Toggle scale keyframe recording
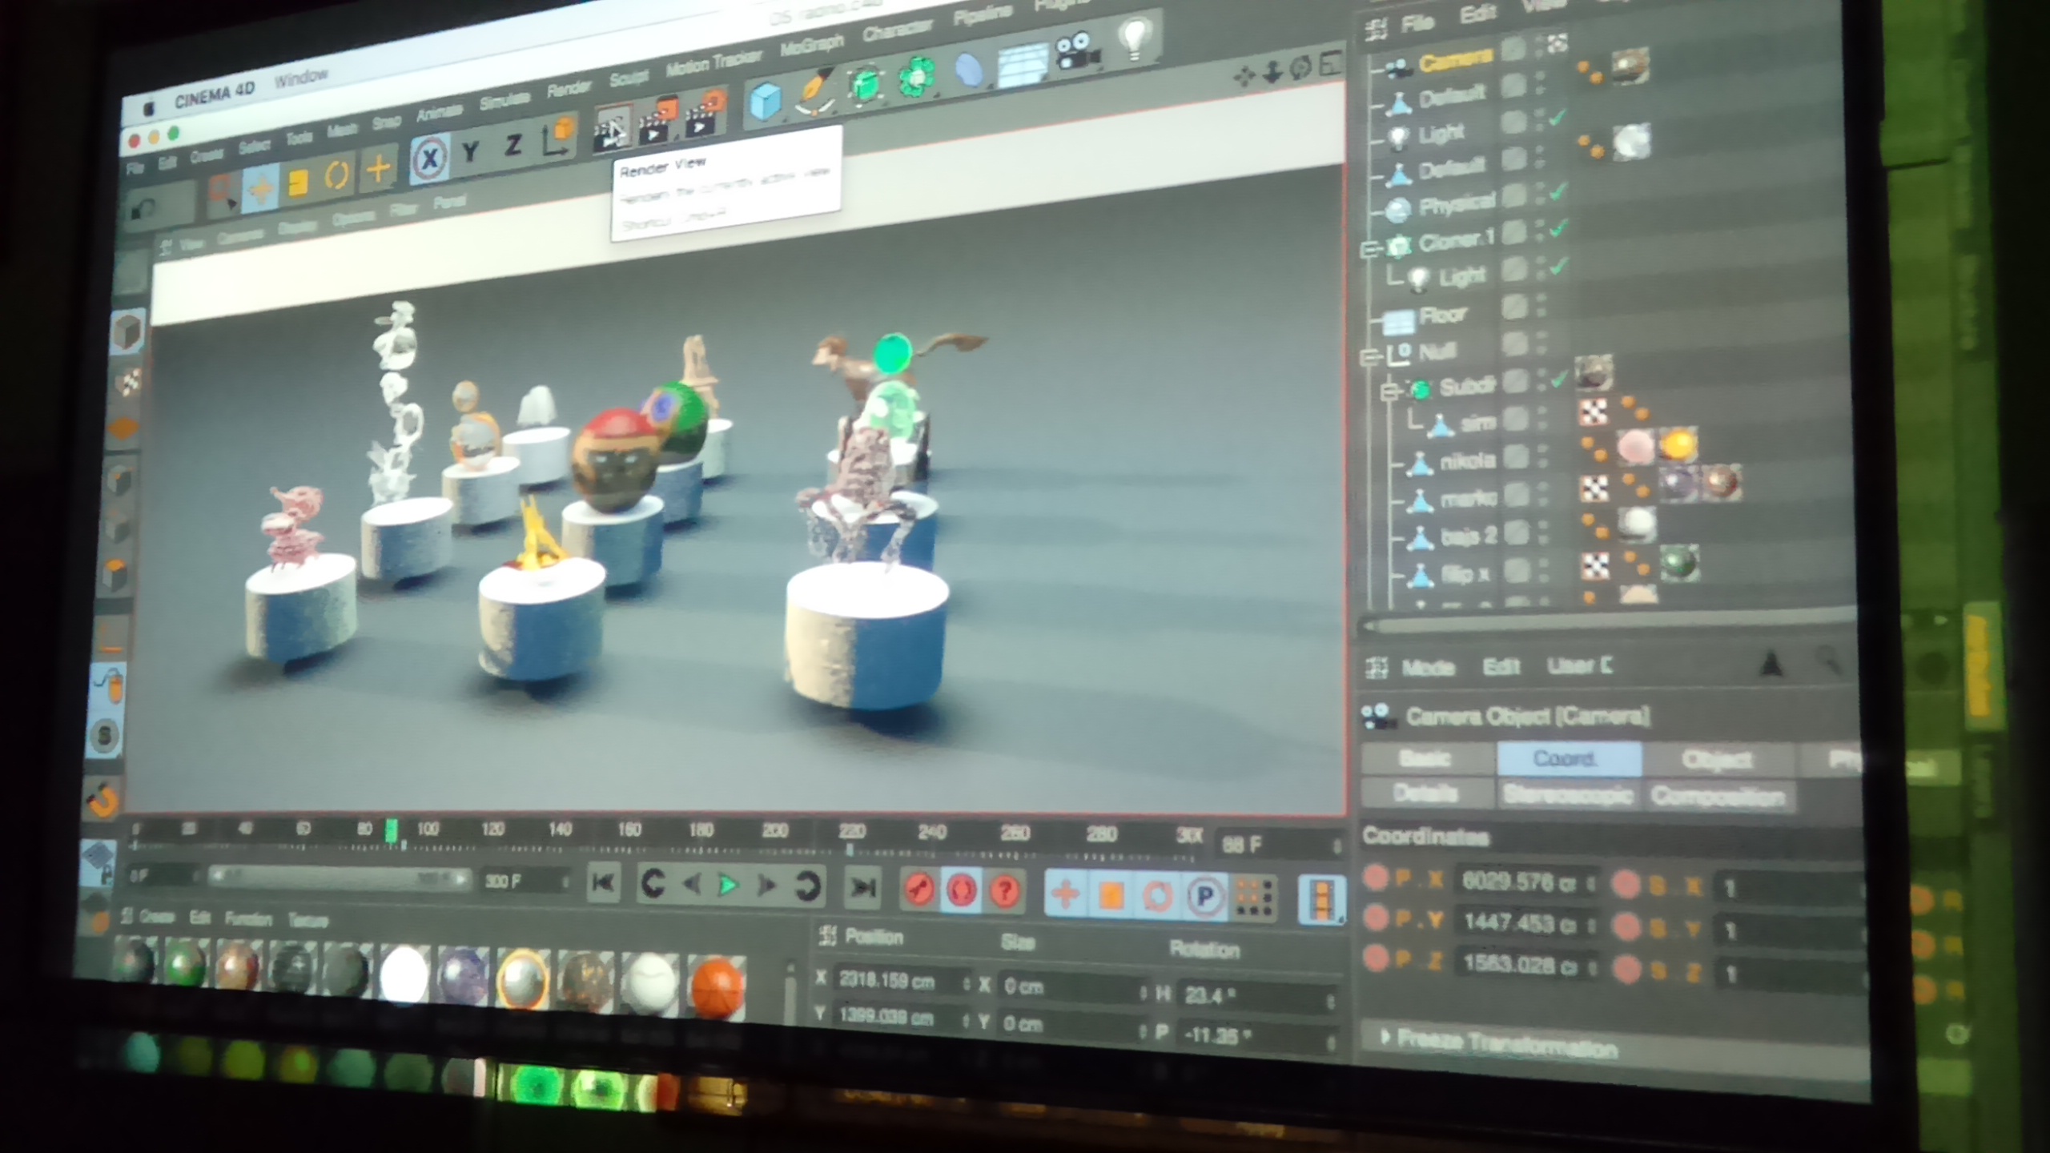The height and width of the screenshot is (1153, 2050). tap(1111, 894)
